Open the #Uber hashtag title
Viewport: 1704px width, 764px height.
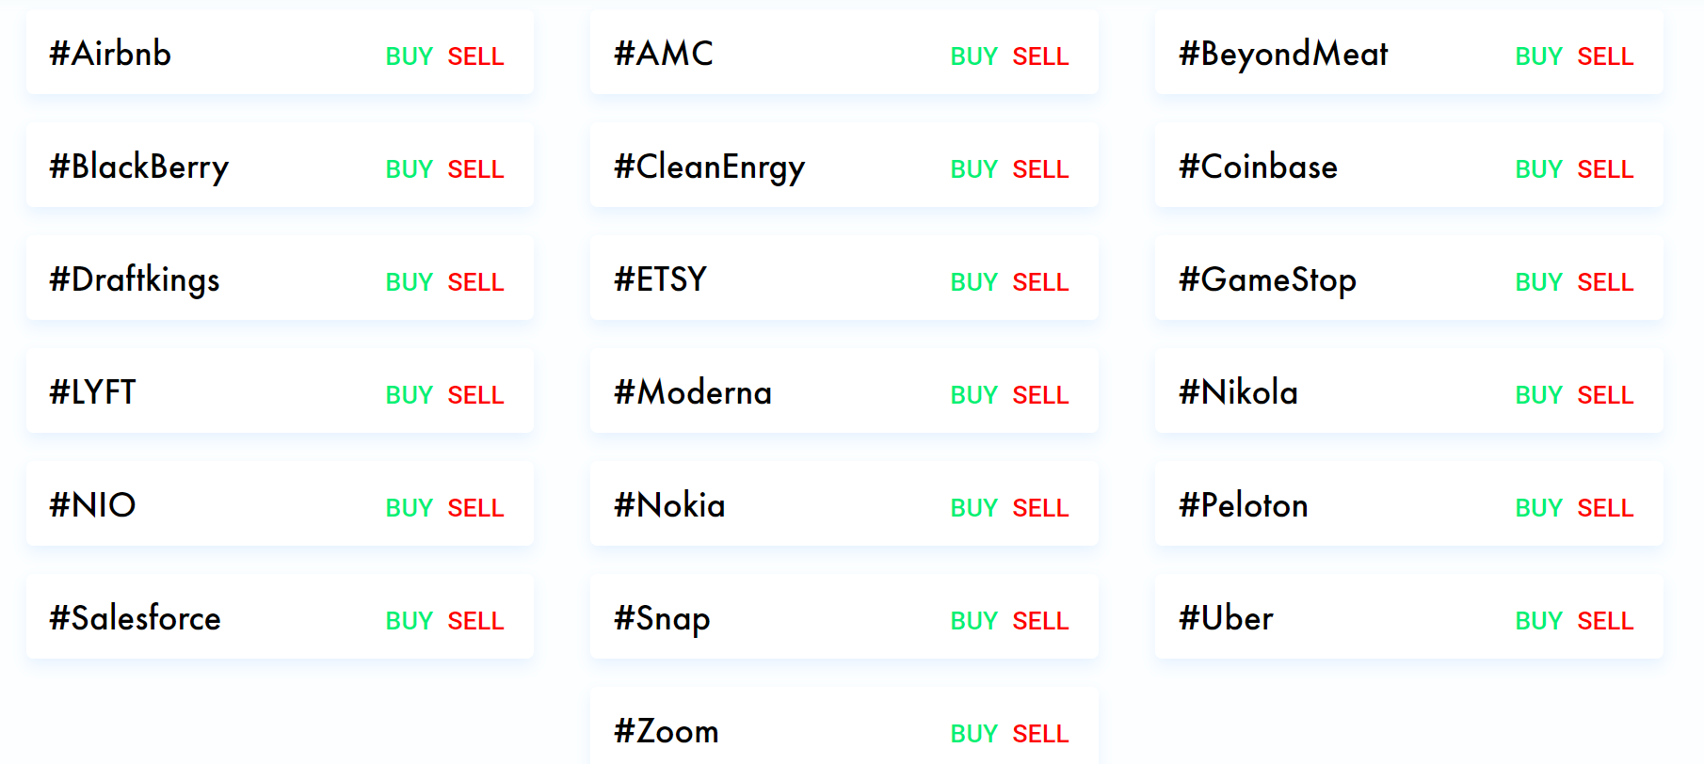(x=1226, y=618)
